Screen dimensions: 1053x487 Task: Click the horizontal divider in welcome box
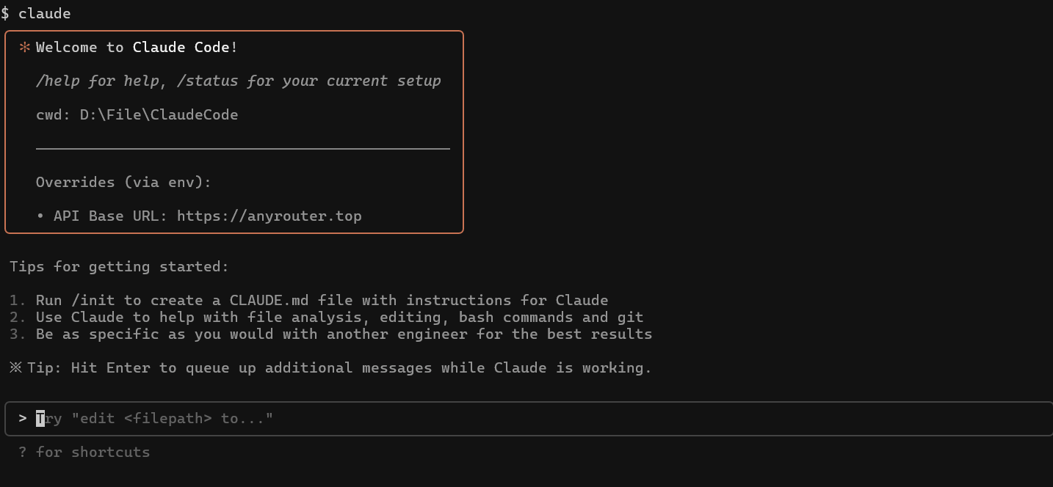[x=242, y=148]
